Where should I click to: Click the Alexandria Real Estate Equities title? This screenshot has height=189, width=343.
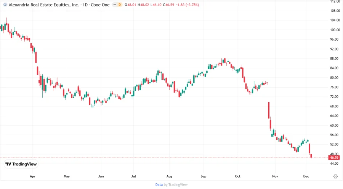pos(44,5)
